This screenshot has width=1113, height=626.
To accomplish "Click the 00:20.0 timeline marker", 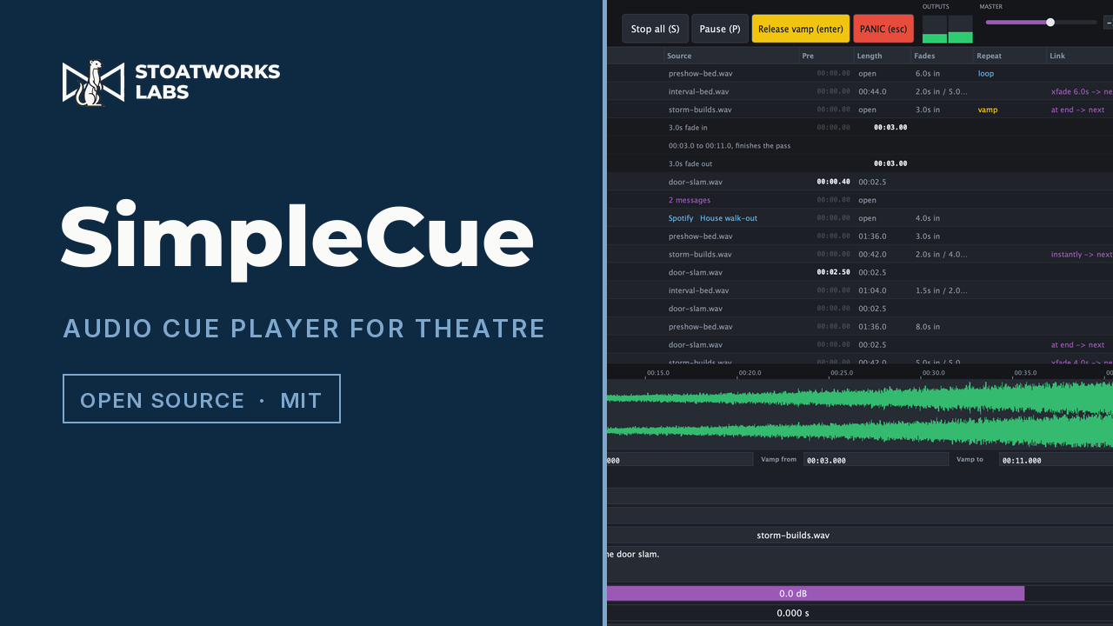I will coord(750,373).
